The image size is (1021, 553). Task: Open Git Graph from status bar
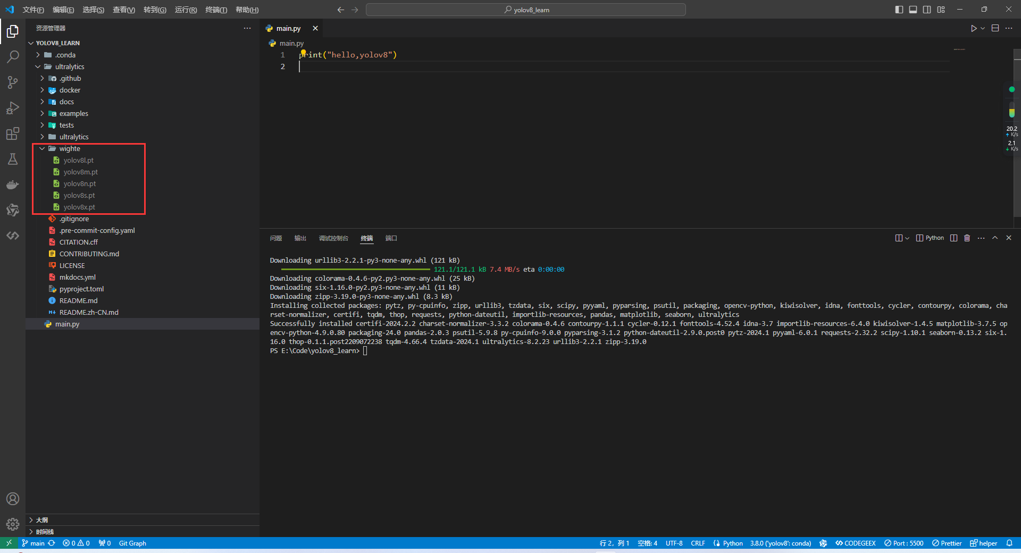(132, 543)
